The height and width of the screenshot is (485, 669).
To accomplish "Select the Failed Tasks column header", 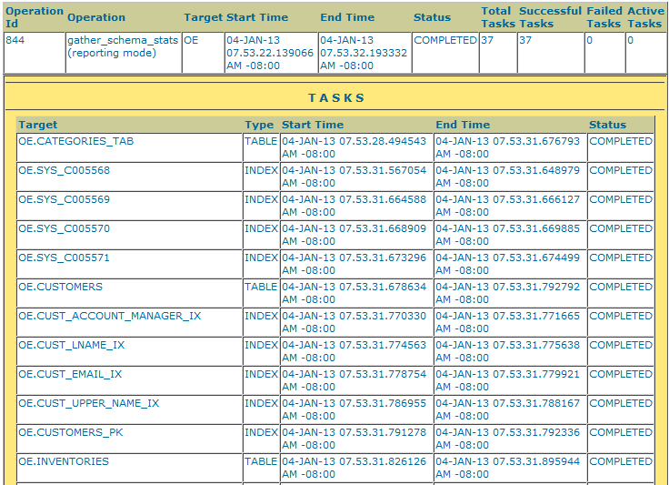I will [x=604, y=17].
